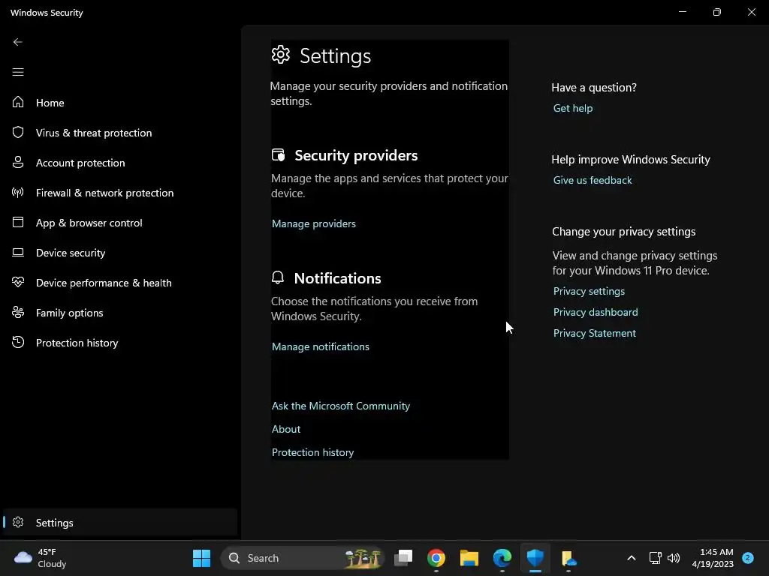Click the volume speaker tray icon
The image size is (769, 576).
pos(674,558)
